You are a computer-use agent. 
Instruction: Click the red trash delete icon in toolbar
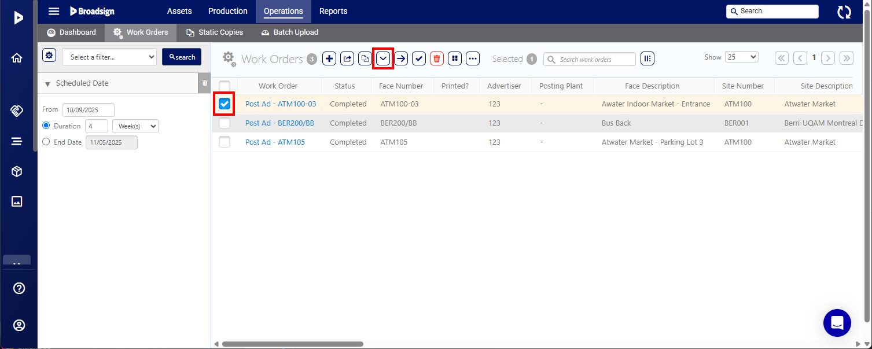point(437,58)
